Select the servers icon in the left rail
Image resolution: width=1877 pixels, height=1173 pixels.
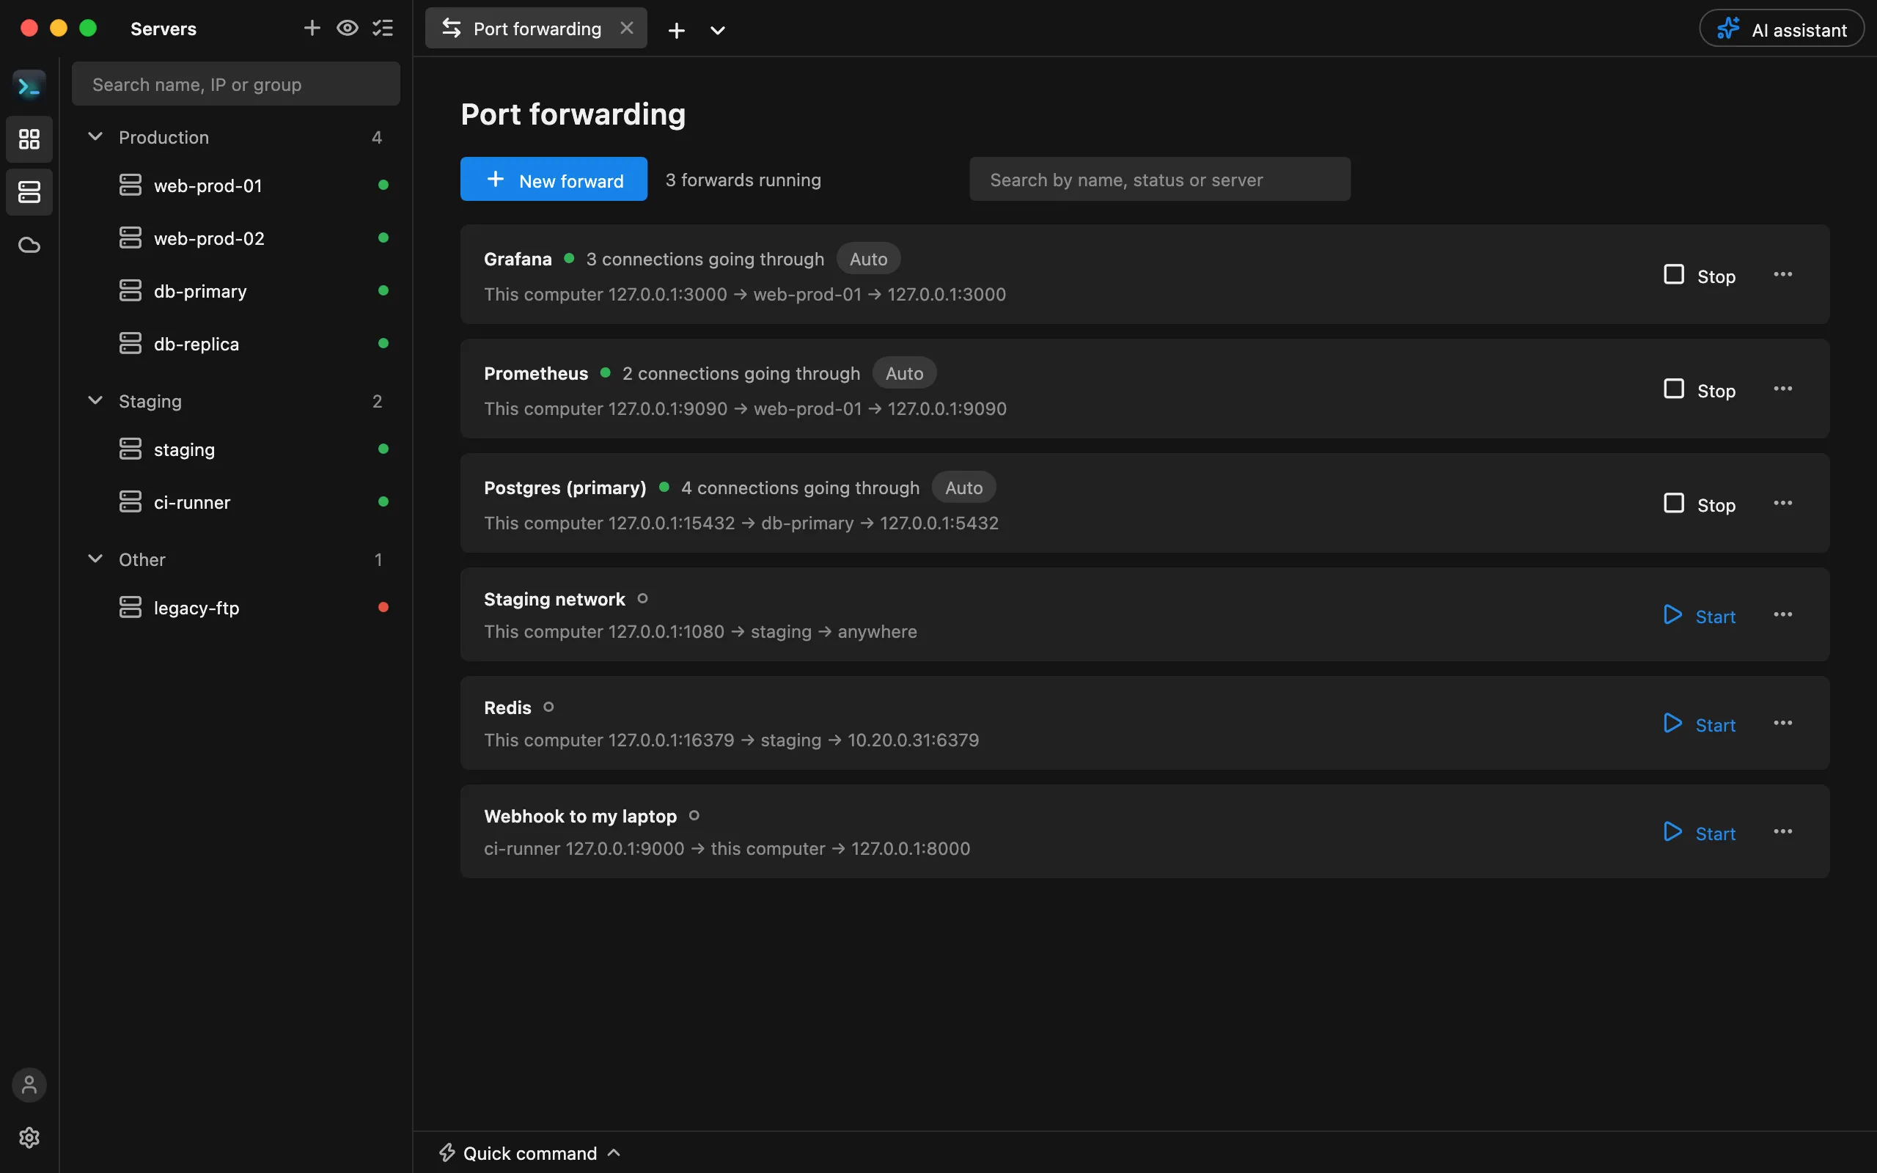(29, 191)
